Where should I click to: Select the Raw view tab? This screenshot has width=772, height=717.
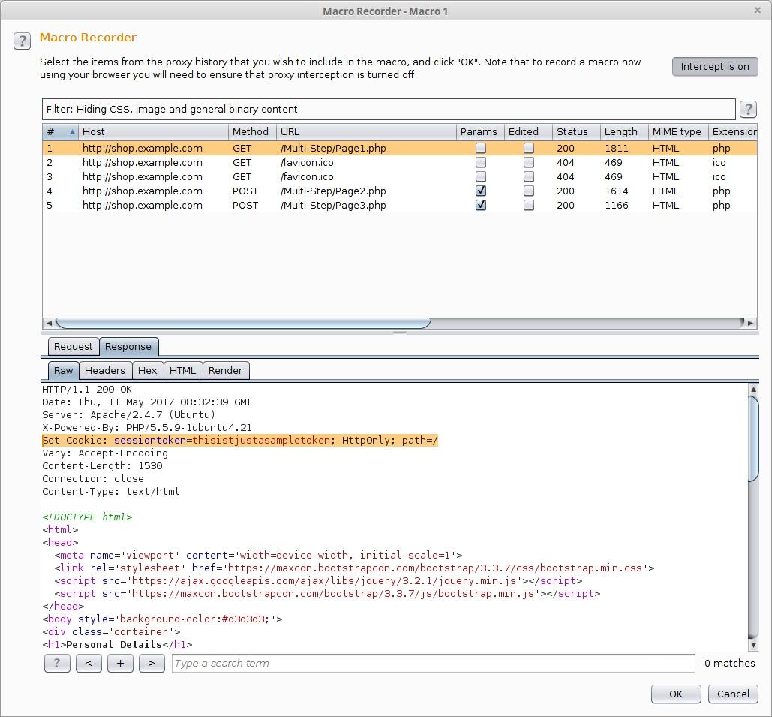tap(64, 371)
